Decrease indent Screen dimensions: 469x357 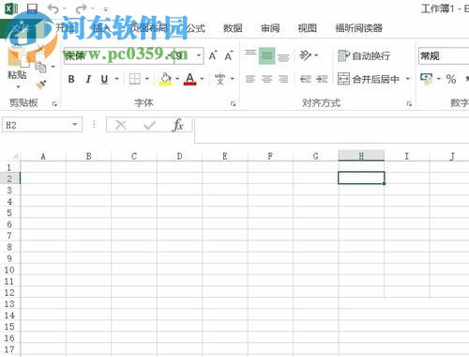306,79
